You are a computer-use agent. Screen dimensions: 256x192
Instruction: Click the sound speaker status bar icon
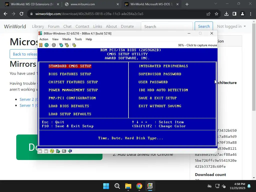point(70,151)
